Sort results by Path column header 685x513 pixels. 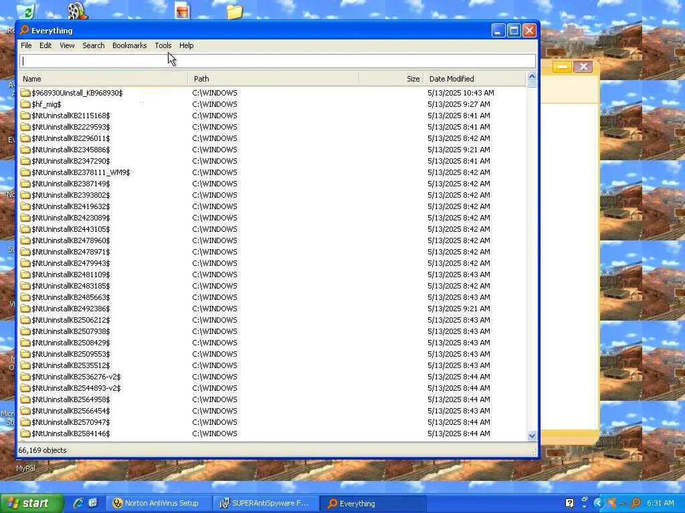(274, 79)
